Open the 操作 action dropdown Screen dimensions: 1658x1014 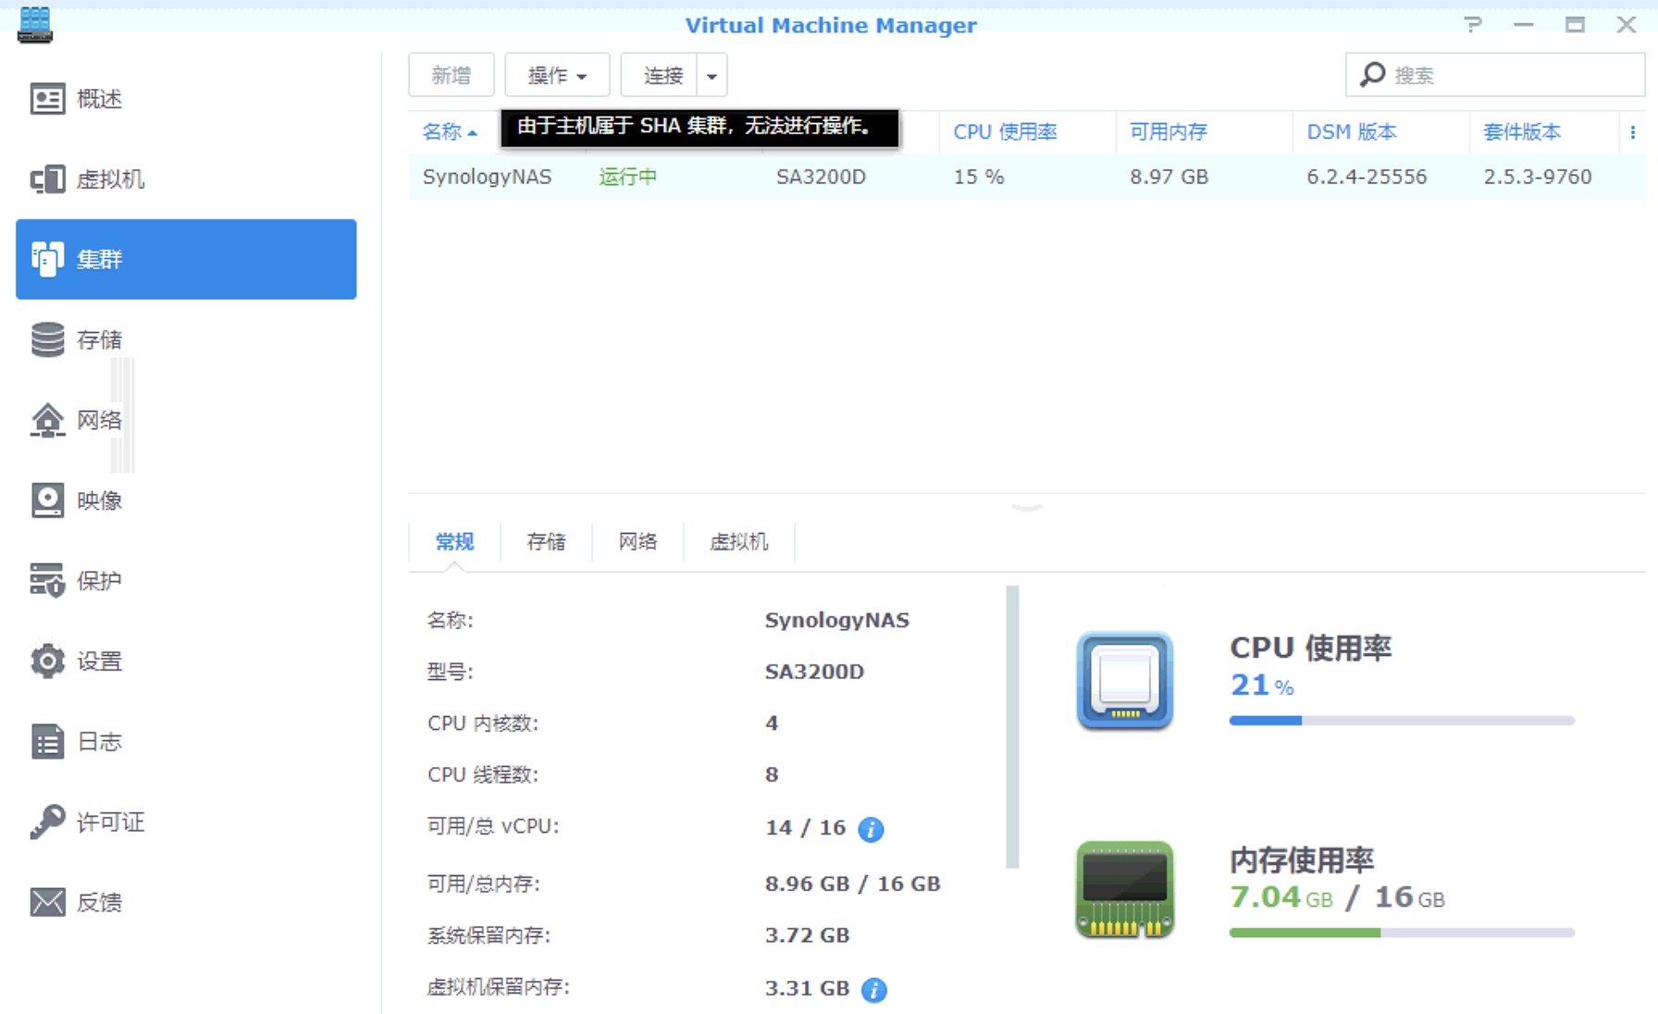(x=557, y=75)
